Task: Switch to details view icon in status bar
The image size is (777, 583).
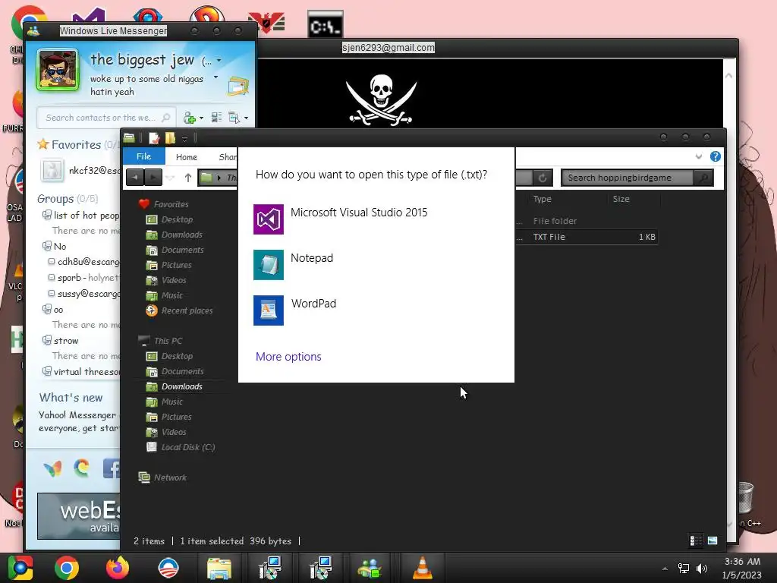Action: coord(696,540)
